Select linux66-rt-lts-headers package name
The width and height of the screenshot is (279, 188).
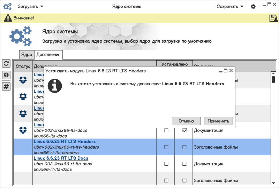[56, 152]
